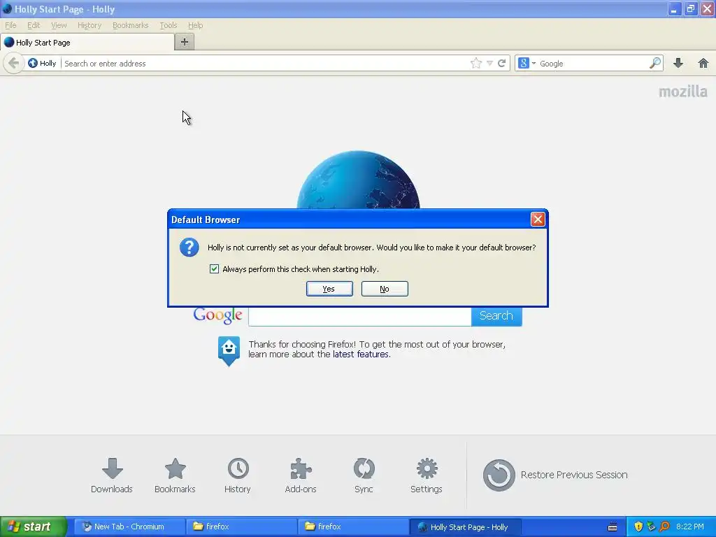Viewport: 716px width, 537px height.
Task: Open the Edit menu
Action: pyautogui.click(x=34, y=25)
